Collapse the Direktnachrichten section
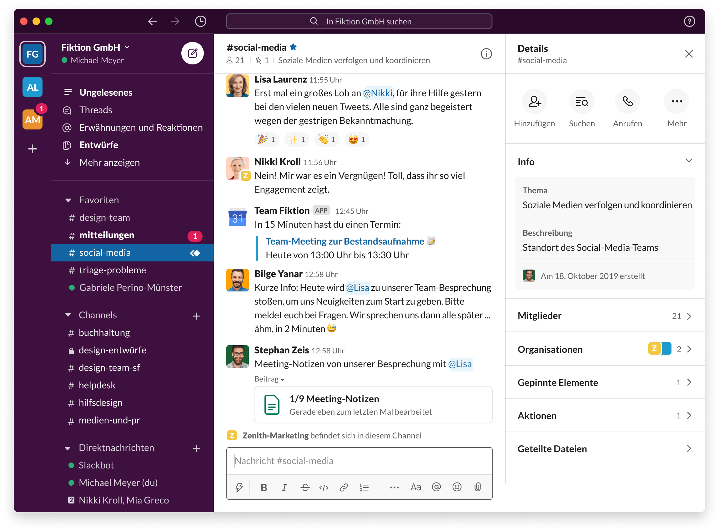This screenshot has height=531, width=719. (x=68, y=448)
